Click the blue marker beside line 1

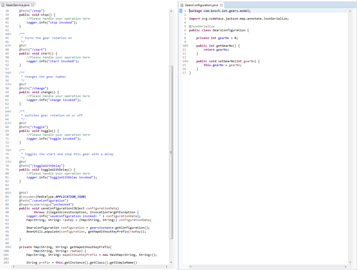(181, 11)
